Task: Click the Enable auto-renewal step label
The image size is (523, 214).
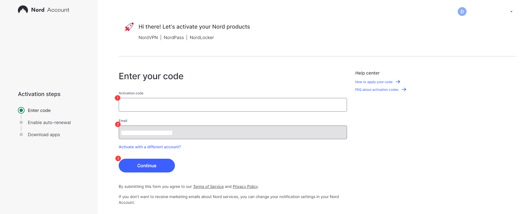Action: click(49, 122)
